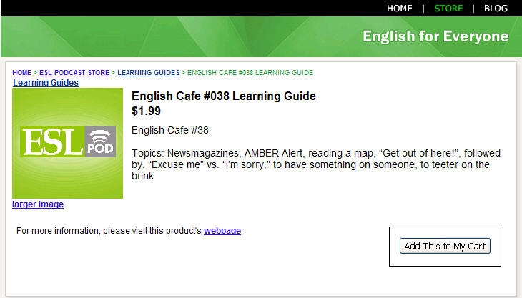This screenshot has height=298, width=522.
Task: Follow the HOME breadcrumb link
Action: click(x=21, y=72)
